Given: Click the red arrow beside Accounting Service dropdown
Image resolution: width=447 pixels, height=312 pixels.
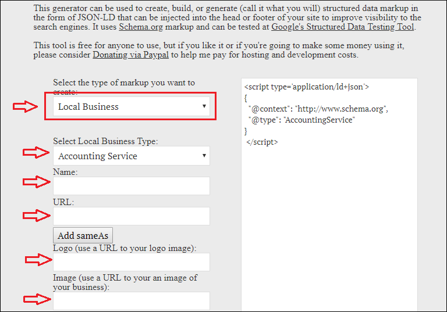Looking at the screenshot, I should (x=34, y=153).
